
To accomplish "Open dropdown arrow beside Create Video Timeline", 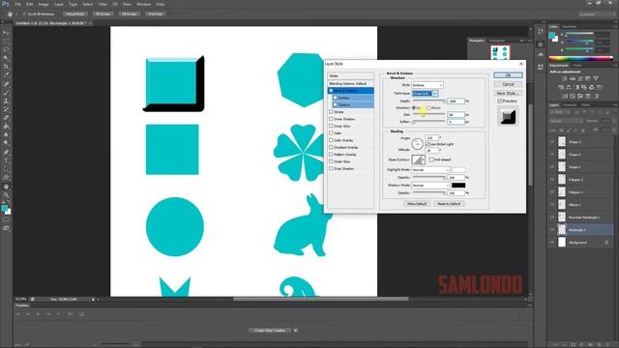I will click(295, 331).
